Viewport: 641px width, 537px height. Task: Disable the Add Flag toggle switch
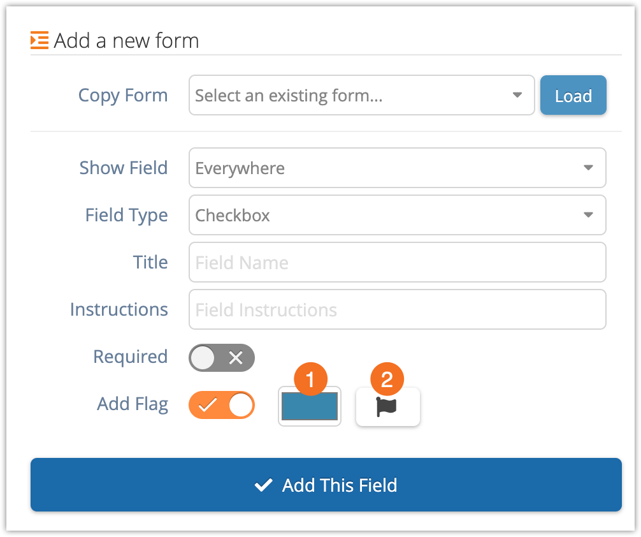pos(222,405)
